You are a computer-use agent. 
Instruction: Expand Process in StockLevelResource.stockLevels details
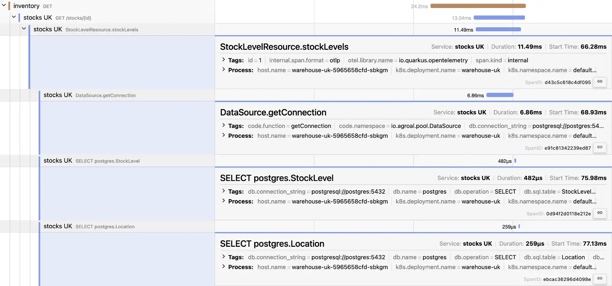[224, 70]
